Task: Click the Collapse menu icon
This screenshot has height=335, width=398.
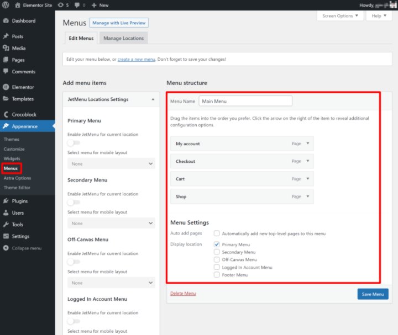Action: tap(6, 248)
